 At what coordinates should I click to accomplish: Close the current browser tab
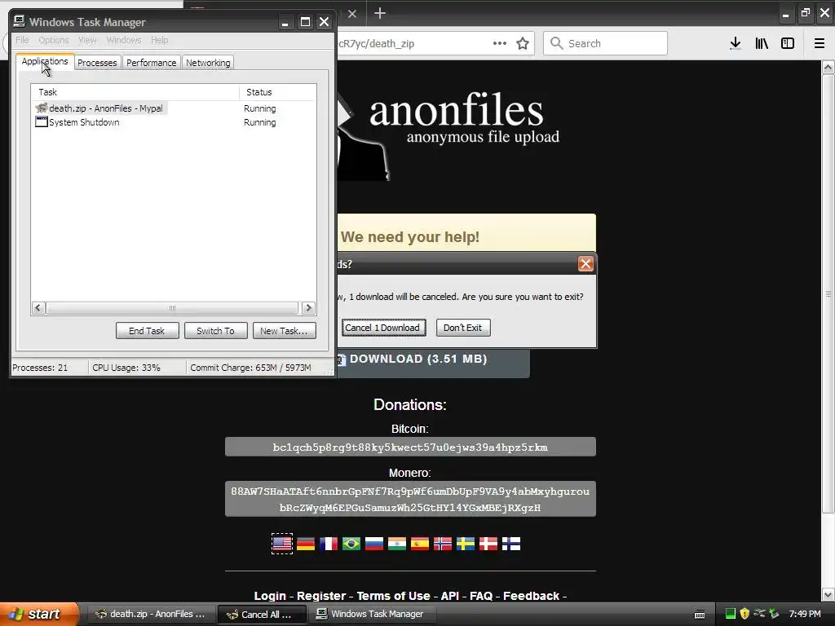tap(352, 14)
